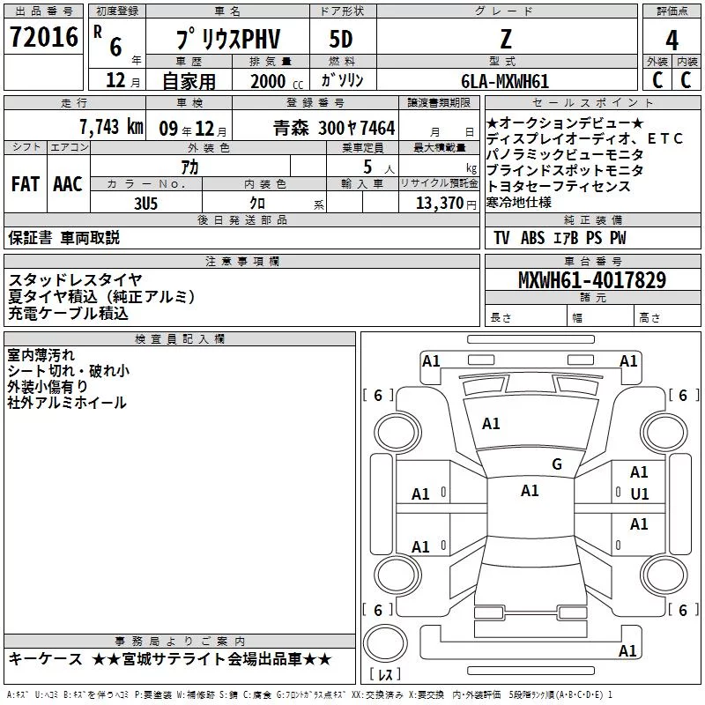This screenshot has height=705, width=705.
Task: Select 充電ケーブル積込 note
Action: pyautogui.click(x=69, y=313)
